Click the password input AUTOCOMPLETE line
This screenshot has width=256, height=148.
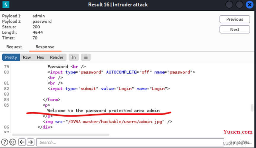click(x=121, y=72)
